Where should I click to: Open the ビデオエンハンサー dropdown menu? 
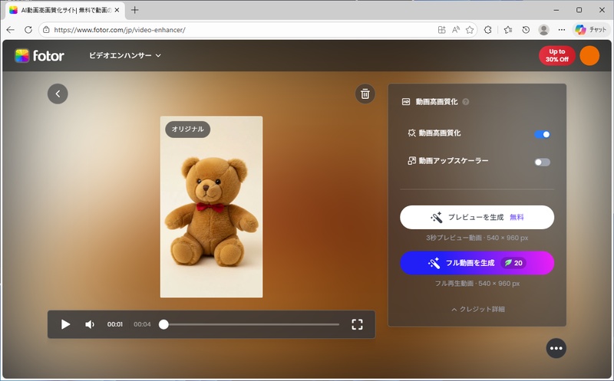pyautogui.click(x=125, y=55)
